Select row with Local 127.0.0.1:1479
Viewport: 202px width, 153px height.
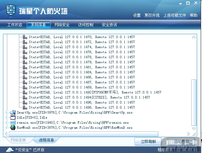pos(82,62)
